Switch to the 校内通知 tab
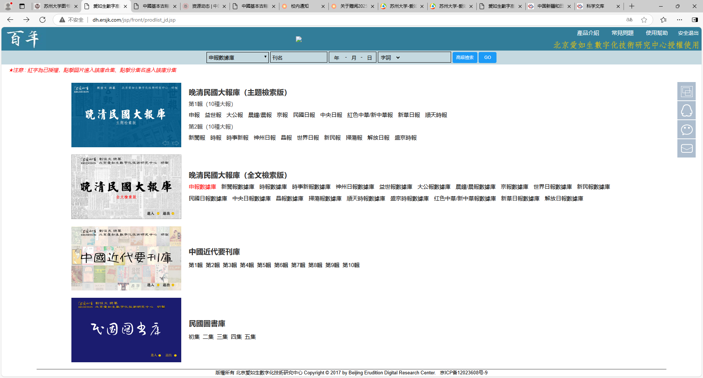This screenshot has width=703, height=378. pyautogui.click(x=304, y=6)
